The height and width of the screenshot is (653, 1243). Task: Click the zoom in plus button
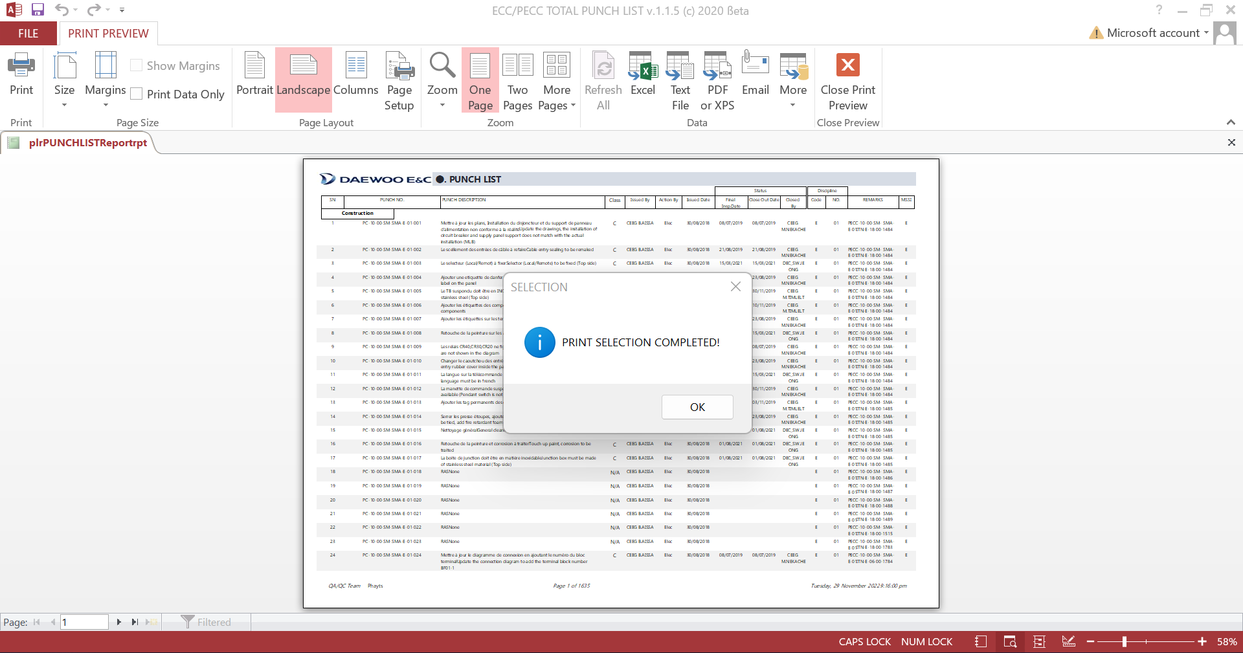coord(1202,641)
